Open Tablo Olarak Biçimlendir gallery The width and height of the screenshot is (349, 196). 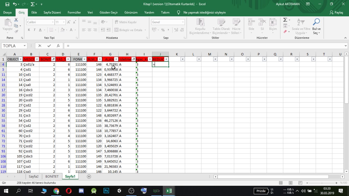221,27
